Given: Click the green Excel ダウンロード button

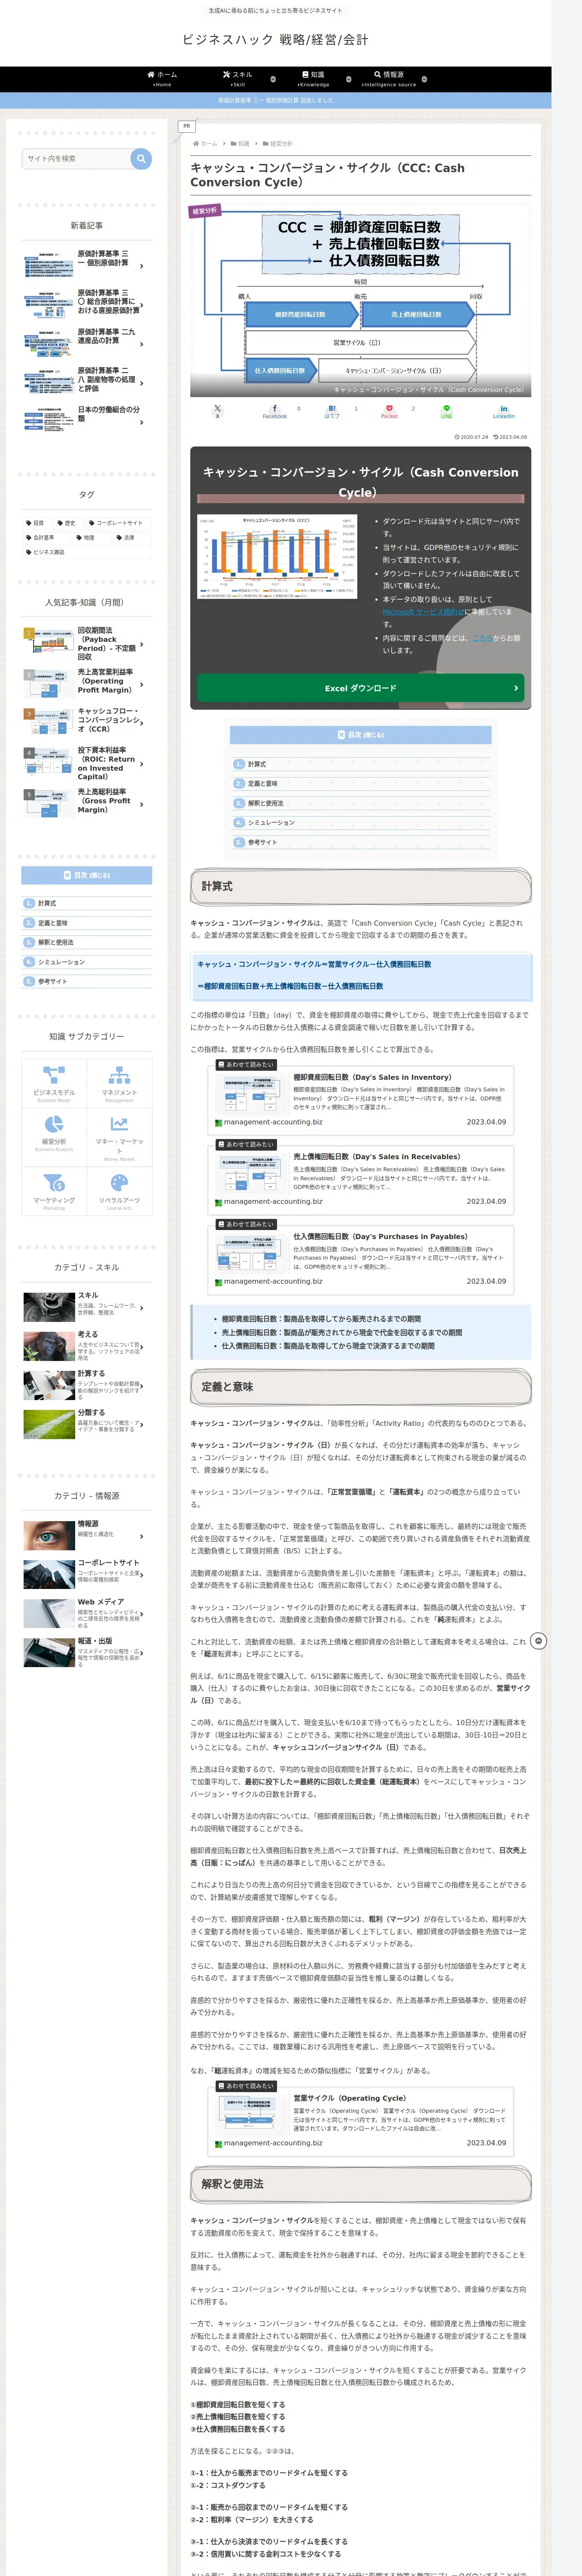Looking at the screenshot, I should pyautogui.click(x=360, y=688).
